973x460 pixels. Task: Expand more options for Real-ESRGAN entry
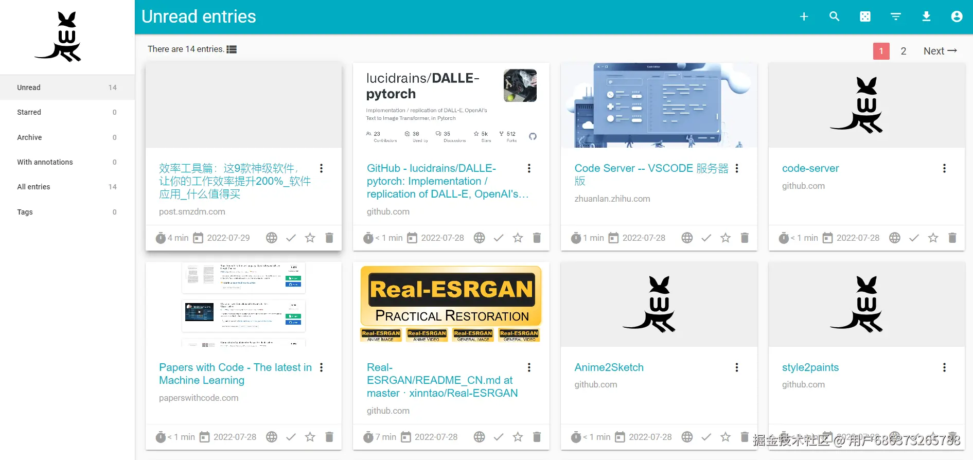click(x=529, y=367)
